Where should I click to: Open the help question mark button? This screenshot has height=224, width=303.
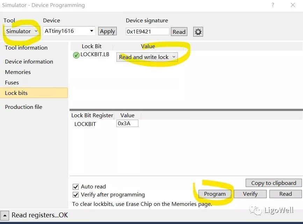273,5
